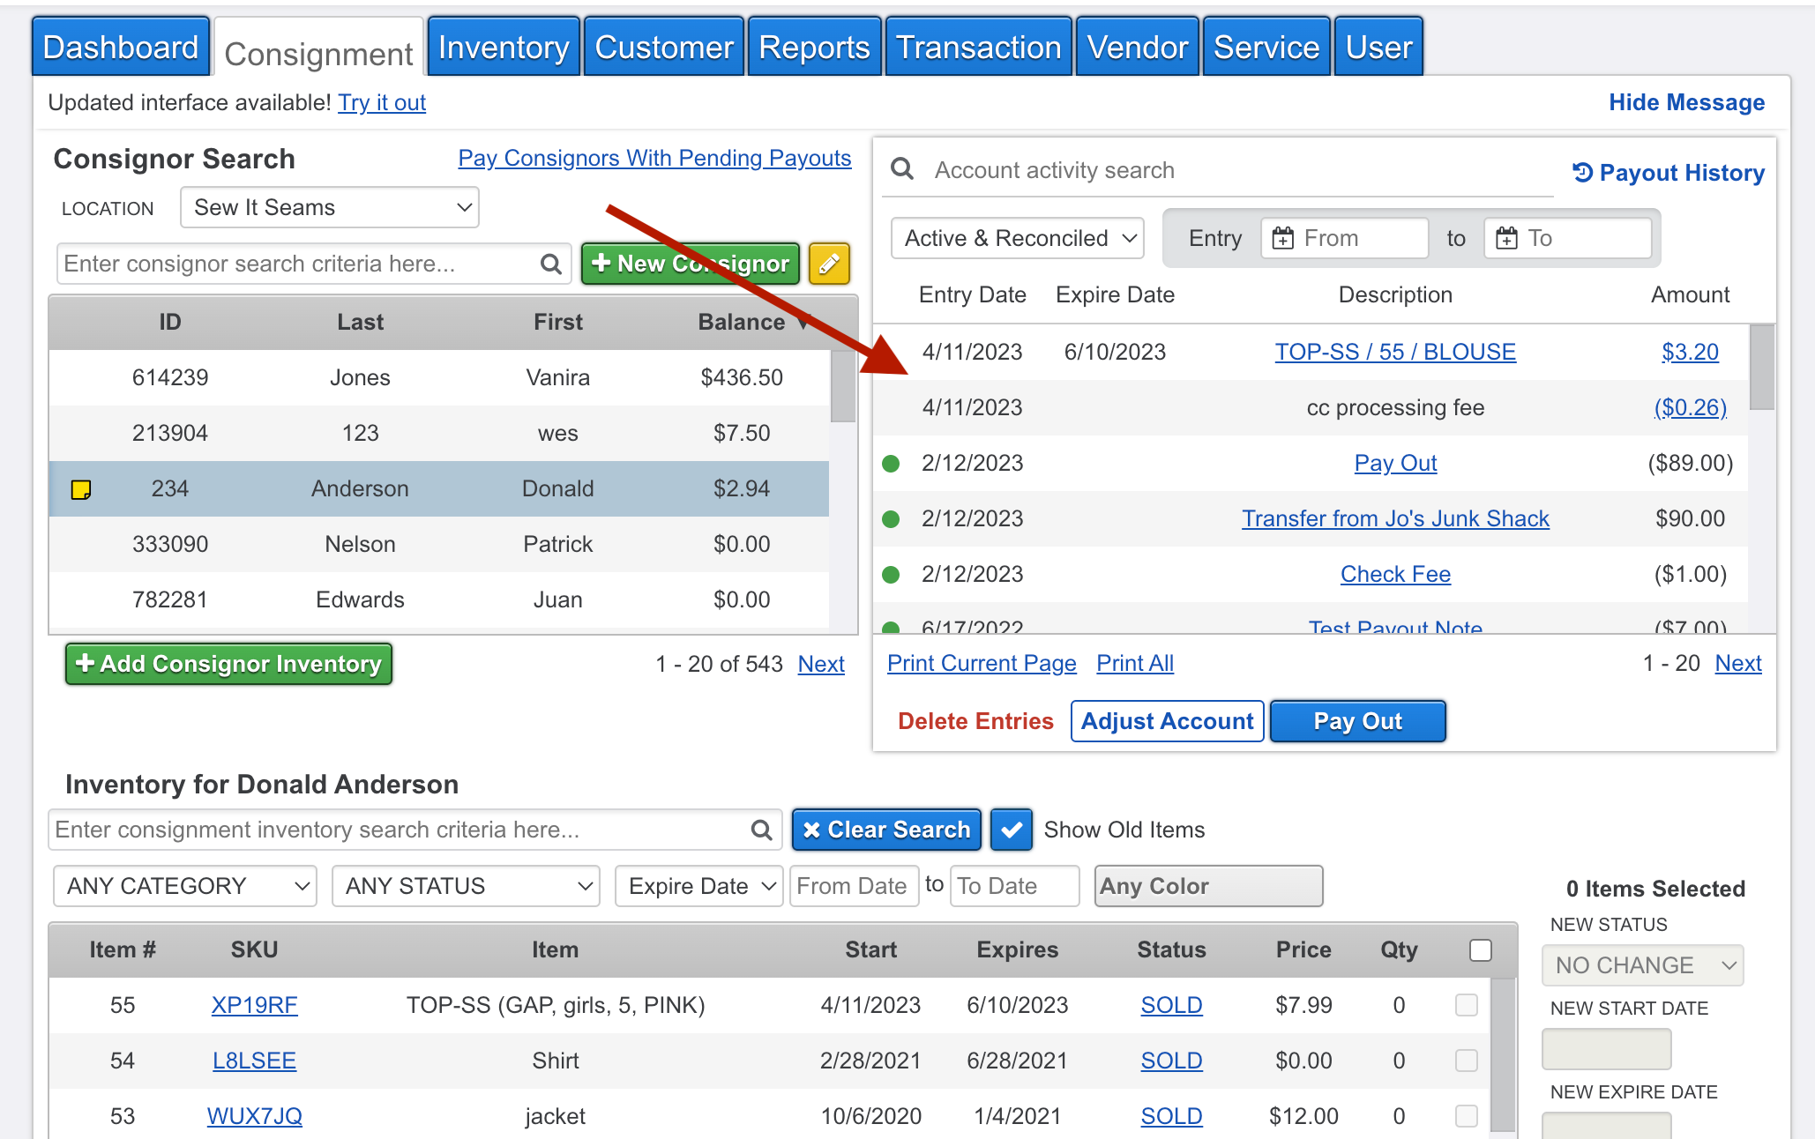Click the consignor search magnifier icon

pyautogui.click(x=551, y=264)
